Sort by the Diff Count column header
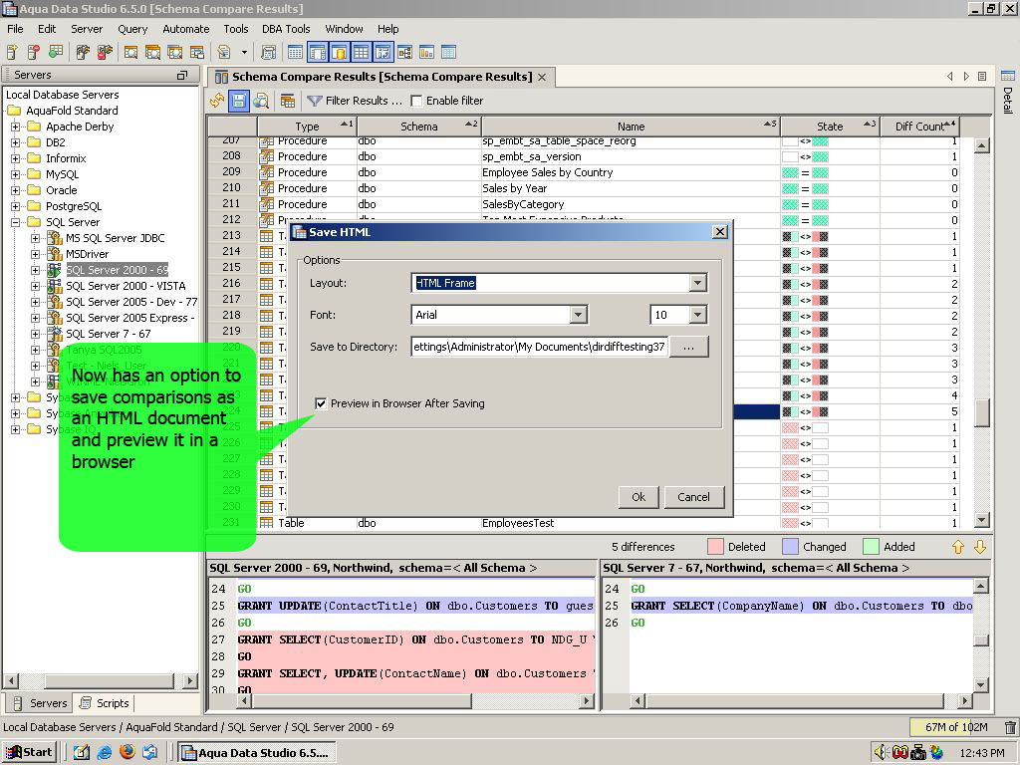Viewport: 1020px width, 765px height. click(919, 127)
